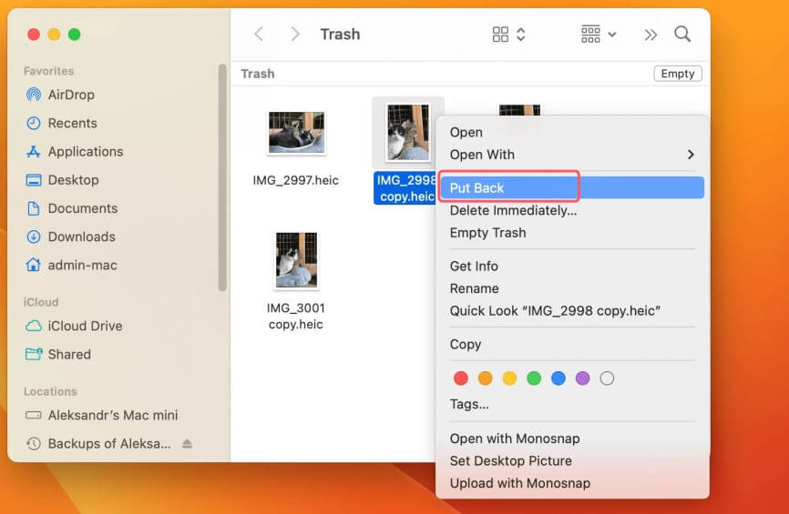Apply red tag color
This screenshot has width=789, height=514.
click(460, 378)
